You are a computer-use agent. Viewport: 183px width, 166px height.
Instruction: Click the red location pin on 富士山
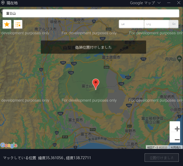(96, 84)
